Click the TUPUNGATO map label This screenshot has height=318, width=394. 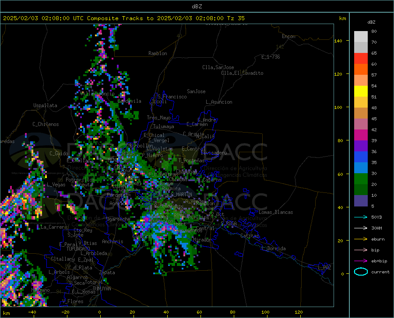tap(78, 249)
